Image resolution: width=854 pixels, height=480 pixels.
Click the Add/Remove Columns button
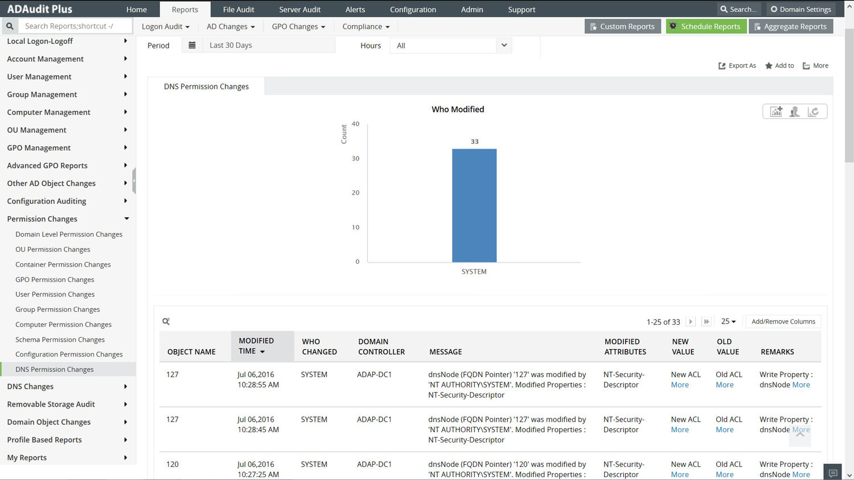tap(783, 321)
